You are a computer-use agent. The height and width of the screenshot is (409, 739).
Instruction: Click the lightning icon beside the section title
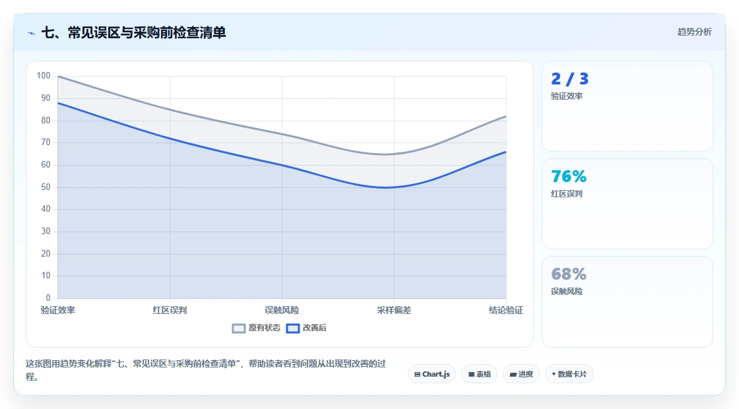click(x=32, y=33)
